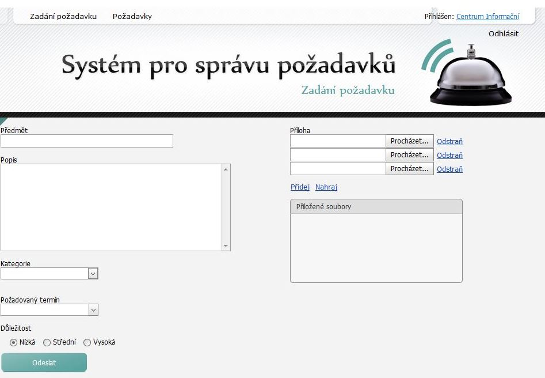Click the third Procházet... browse button

point(409,169)
